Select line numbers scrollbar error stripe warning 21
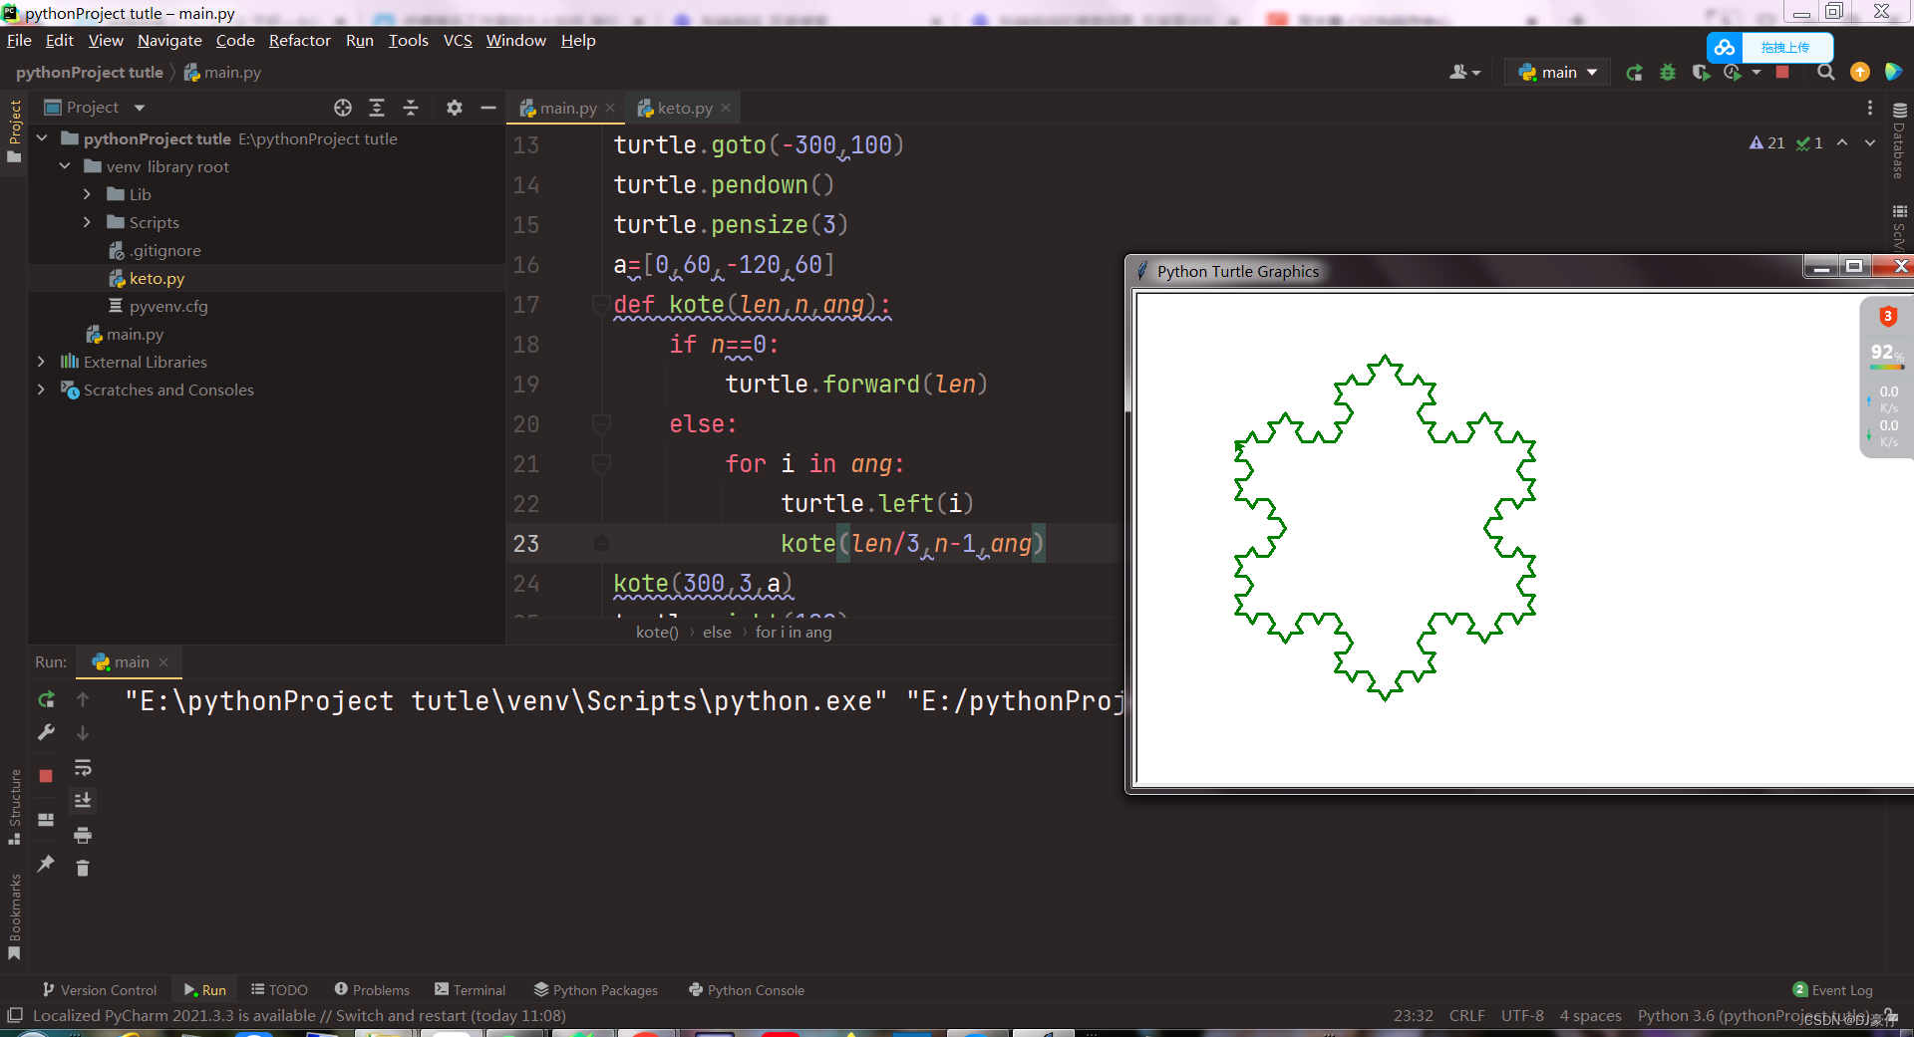Image resolution: width=1914 pixels, height=1037 pixels. 1765,142
